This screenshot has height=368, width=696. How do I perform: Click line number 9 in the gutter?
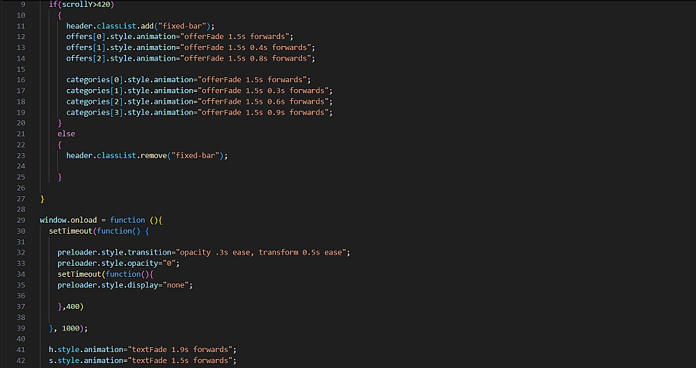point(23,4)
